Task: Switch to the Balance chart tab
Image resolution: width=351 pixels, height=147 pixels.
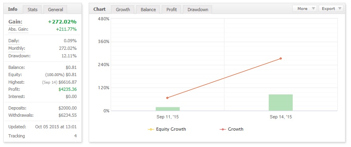Action: 148,10
